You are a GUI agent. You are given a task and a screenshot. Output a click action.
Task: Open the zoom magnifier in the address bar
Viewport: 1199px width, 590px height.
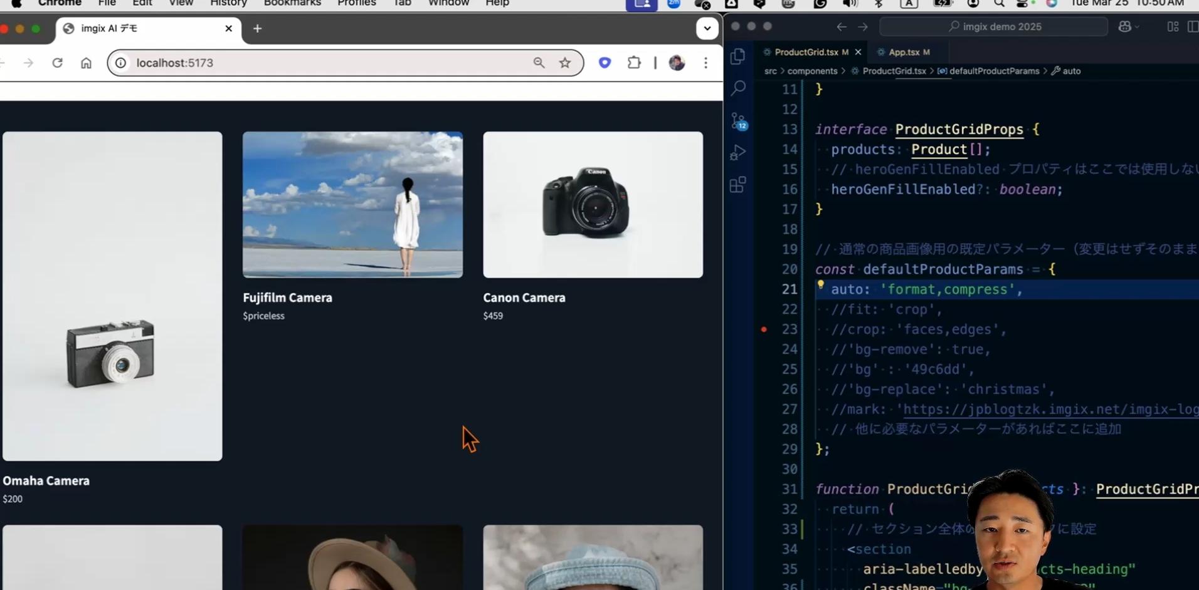[x=539, y=63]
